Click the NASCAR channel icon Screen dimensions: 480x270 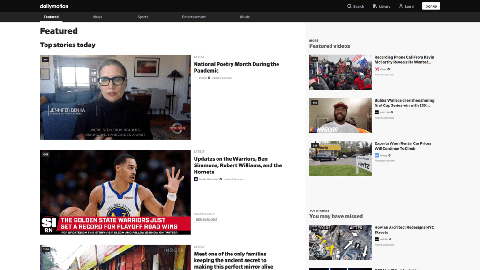tap(376, 112)
